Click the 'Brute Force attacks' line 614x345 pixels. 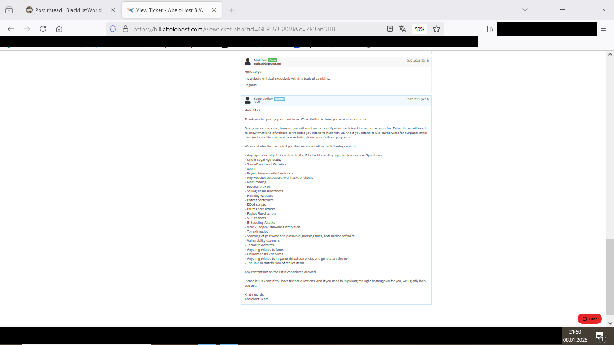(260, 209)
